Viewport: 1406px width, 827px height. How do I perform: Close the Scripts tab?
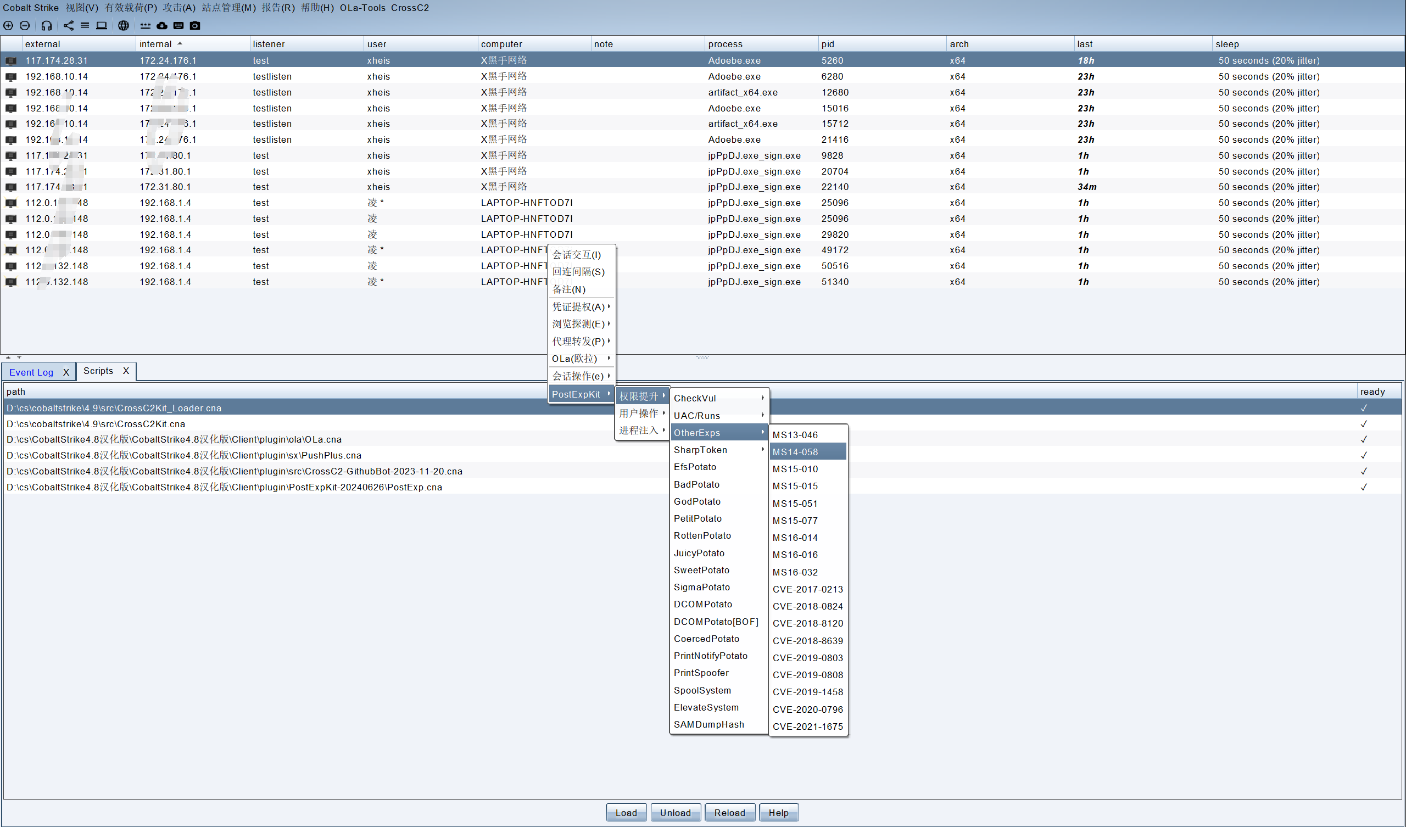(x=126, y=371)
